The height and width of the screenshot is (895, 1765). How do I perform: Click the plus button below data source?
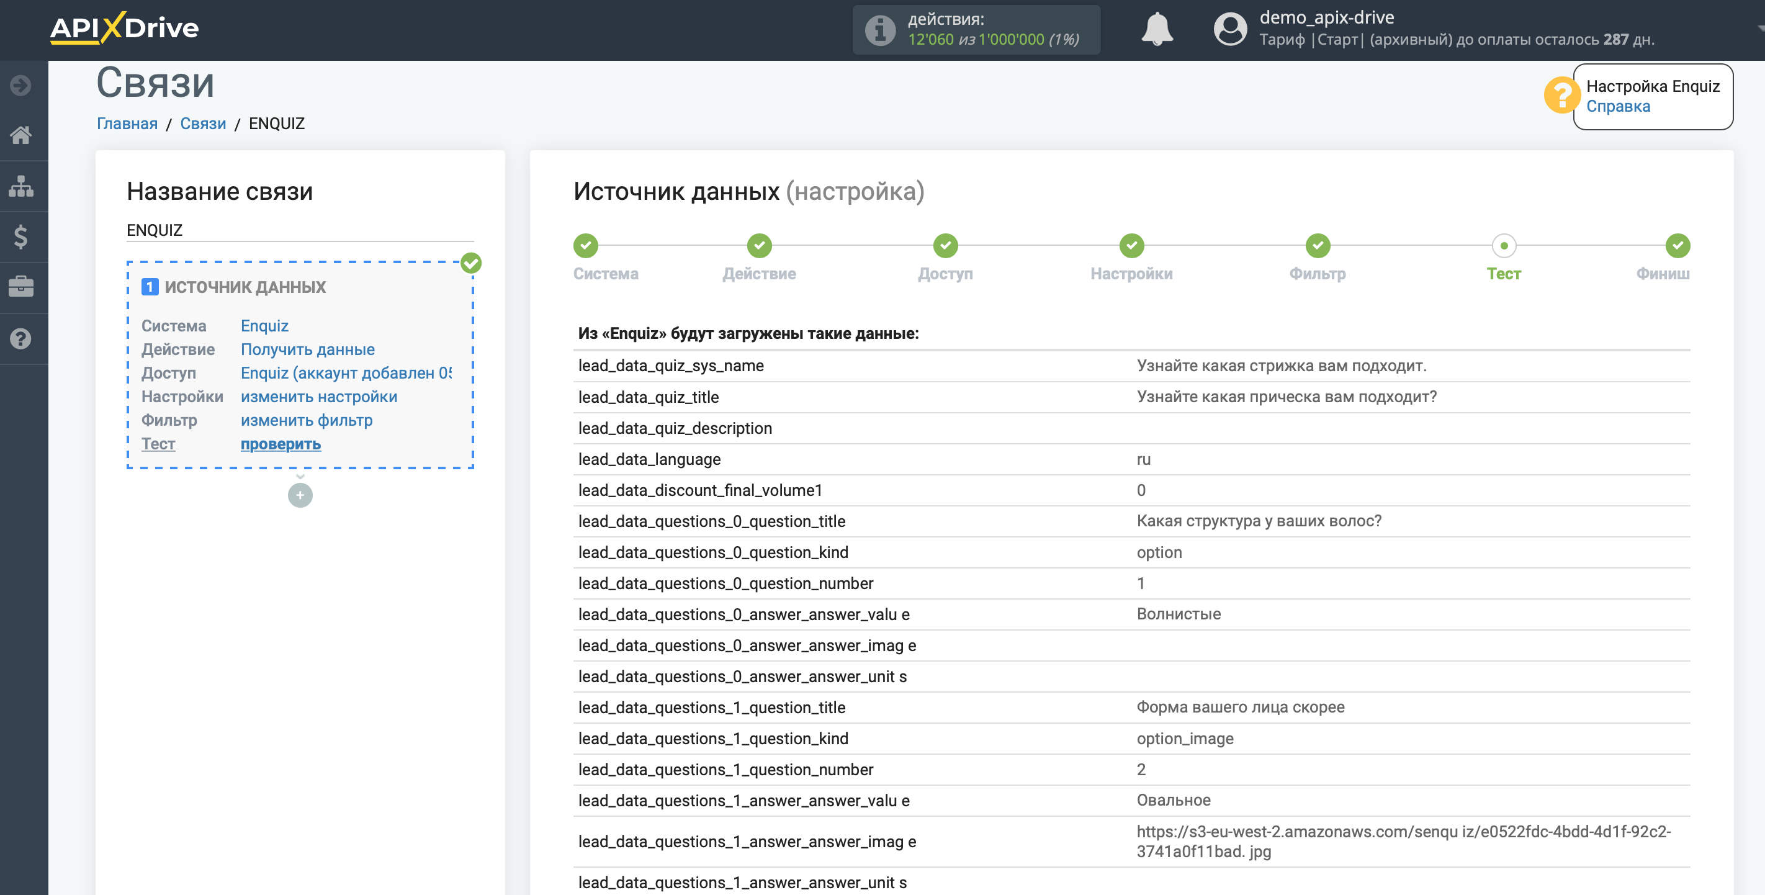(x=300, y=495)
